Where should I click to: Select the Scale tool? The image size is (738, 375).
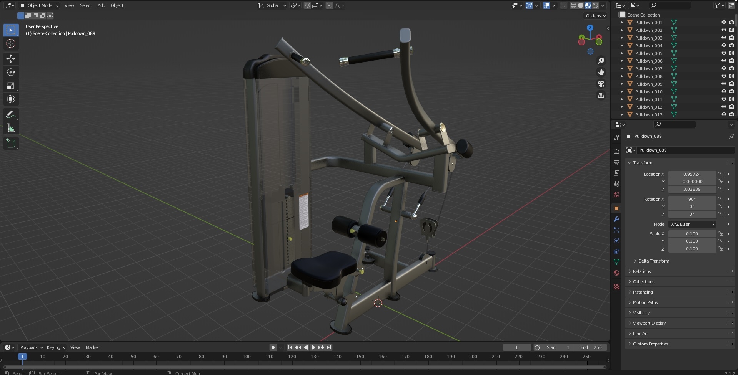pos(11,86)
